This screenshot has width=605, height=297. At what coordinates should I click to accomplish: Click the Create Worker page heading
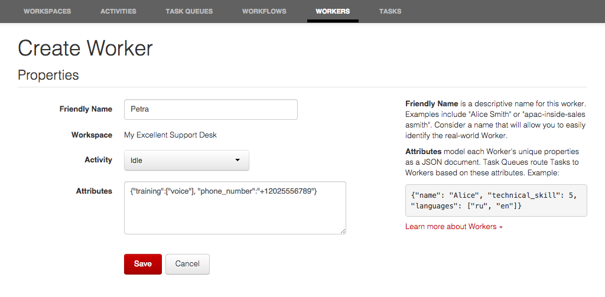pos(85,48)
